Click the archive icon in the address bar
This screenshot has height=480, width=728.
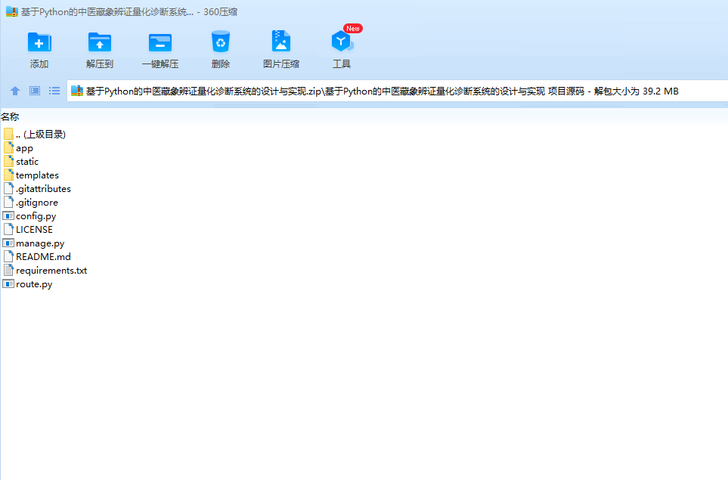coord(77,91)
